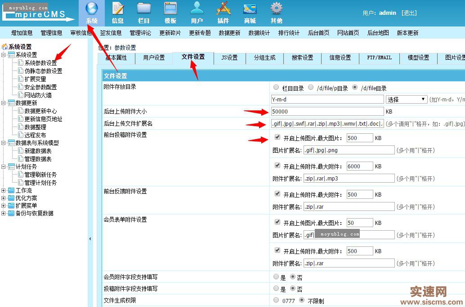
Task: Open the 商城 card icon module
Action: [250, 13]
